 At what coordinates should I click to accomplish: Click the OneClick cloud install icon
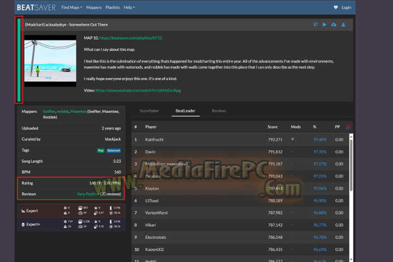pos(334,25)
